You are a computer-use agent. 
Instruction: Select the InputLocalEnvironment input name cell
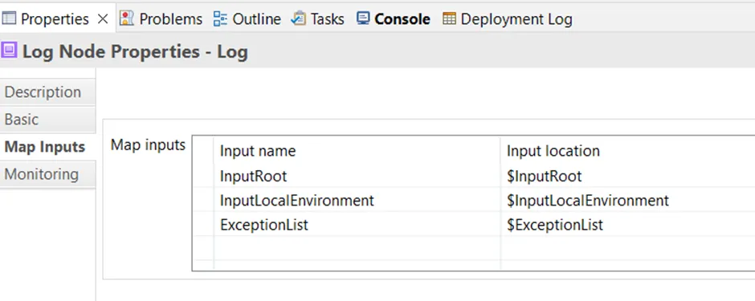click(x=357, y=200)
